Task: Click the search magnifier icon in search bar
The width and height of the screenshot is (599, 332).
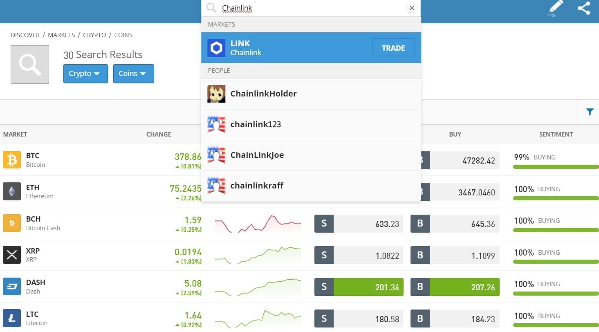Action: (211, 8)
